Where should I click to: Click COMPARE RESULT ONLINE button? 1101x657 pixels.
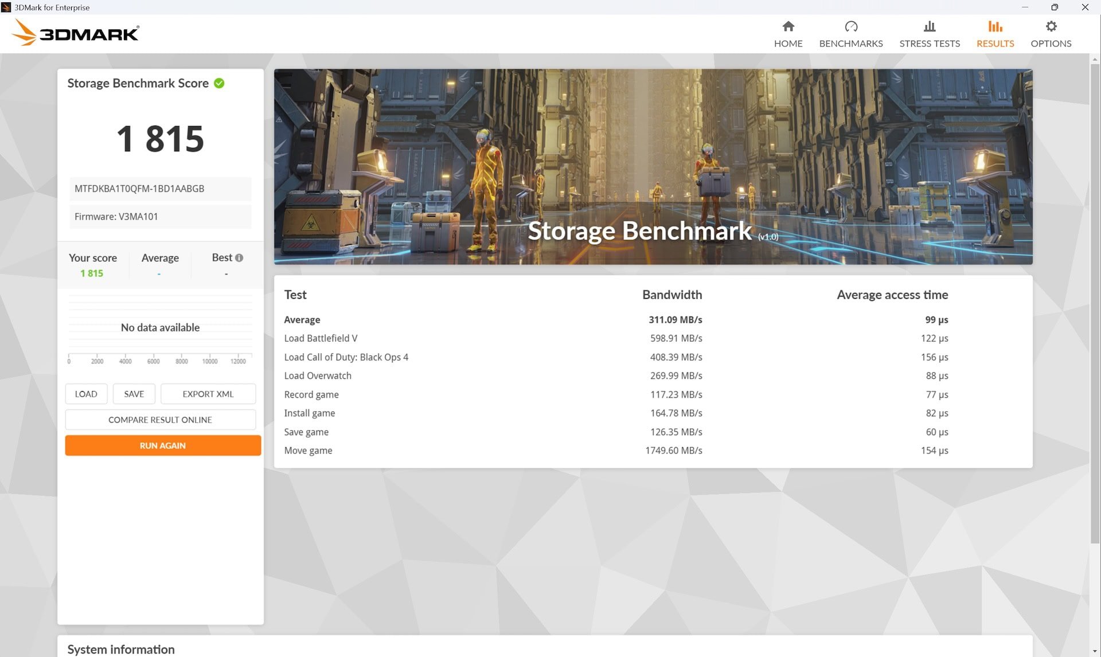pos(160,420)
